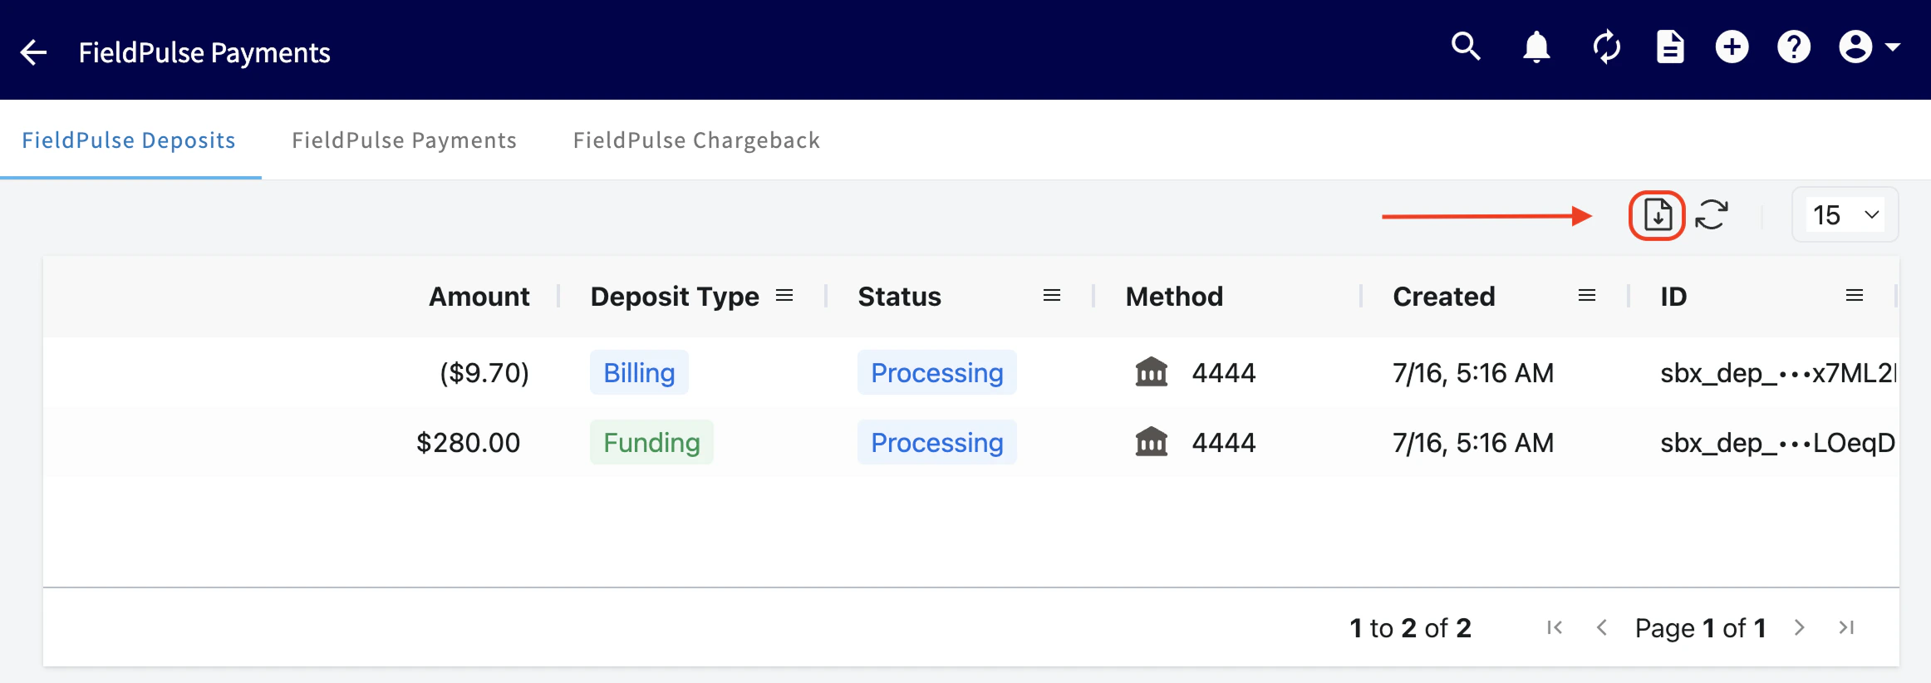Click the Page 1 of 1 label

[x=1700, y=628]
